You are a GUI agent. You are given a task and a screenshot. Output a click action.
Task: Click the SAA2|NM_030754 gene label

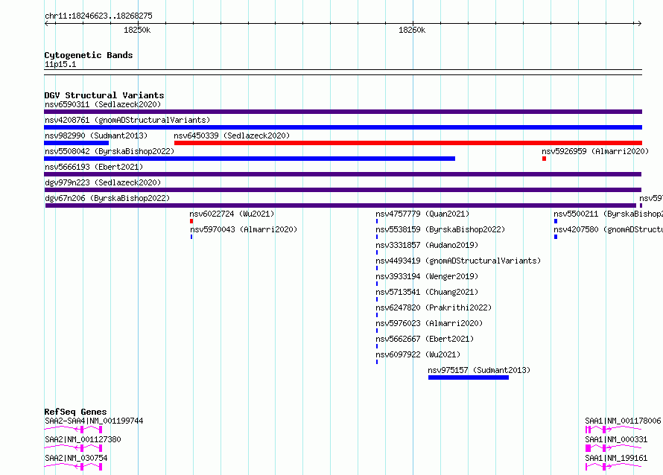(x=76, y=458)
